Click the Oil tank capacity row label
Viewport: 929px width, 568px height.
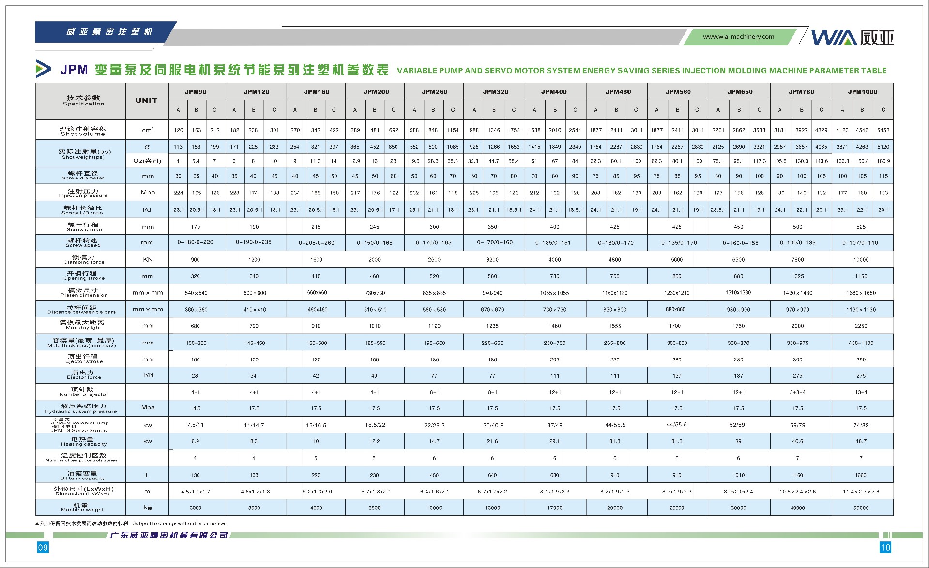pyautogui.click(x=82, y=475)
